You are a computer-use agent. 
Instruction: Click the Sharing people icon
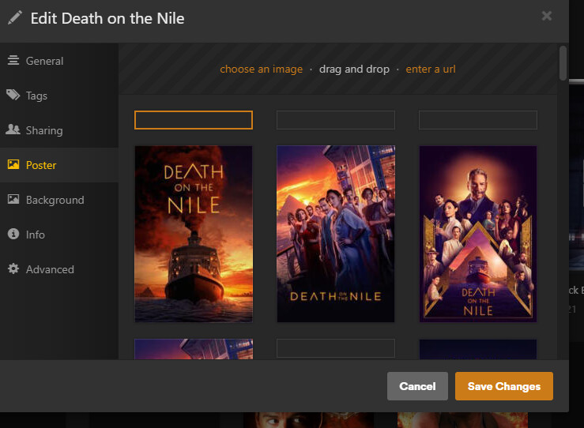pos(13,130)
